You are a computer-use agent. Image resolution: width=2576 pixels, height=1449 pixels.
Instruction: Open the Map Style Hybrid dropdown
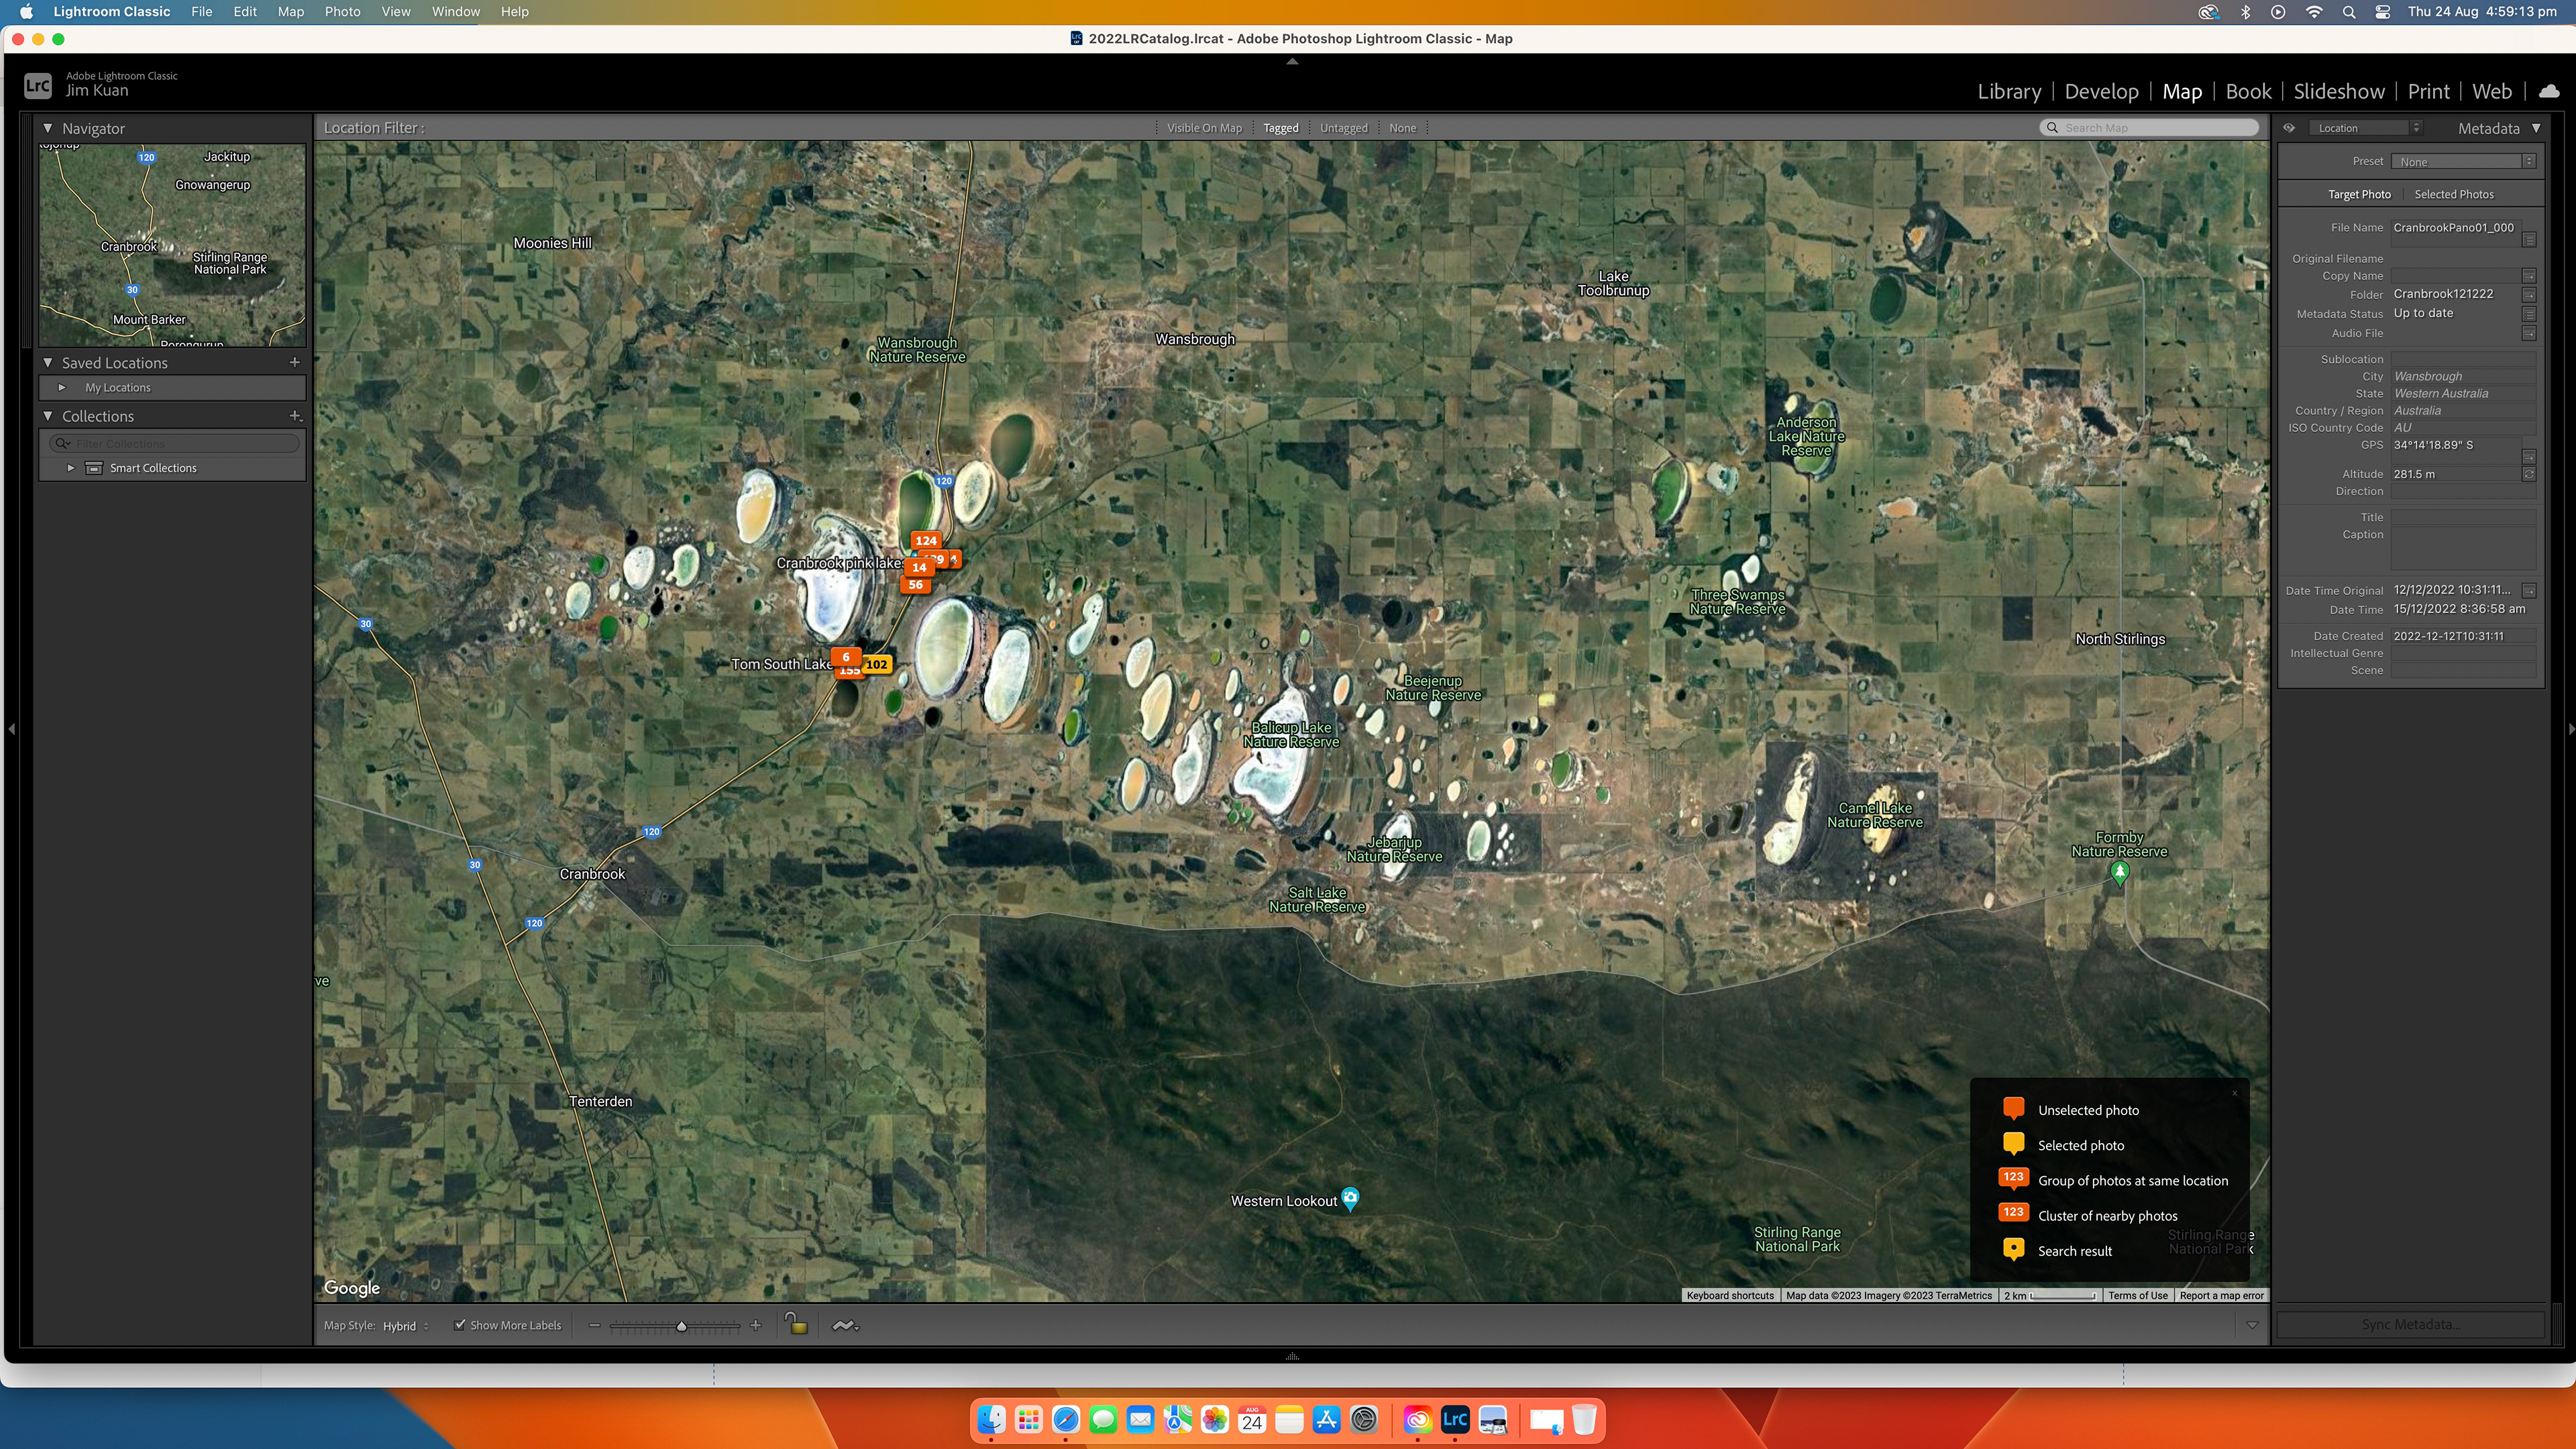coord(406,1326)
